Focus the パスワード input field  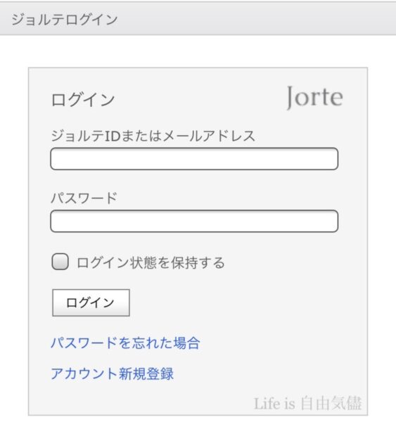194,222
